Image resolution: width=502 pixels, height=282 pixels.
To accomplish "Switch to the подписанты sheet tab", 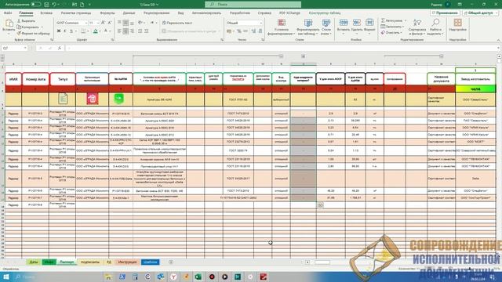I will 90,262.
